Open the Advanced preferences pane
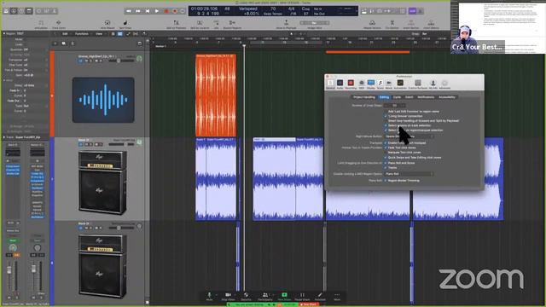This screenshot has width=546, height=307. click(x=444, y=84)
